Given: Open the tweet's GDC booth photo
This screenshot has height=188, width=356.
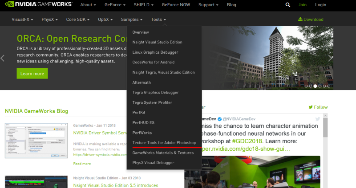Looking at the screenshot, I should pyautogui.click(x=252, y=172).
